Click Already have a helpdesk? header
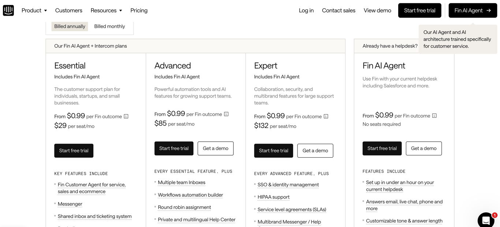 point(390,46)
